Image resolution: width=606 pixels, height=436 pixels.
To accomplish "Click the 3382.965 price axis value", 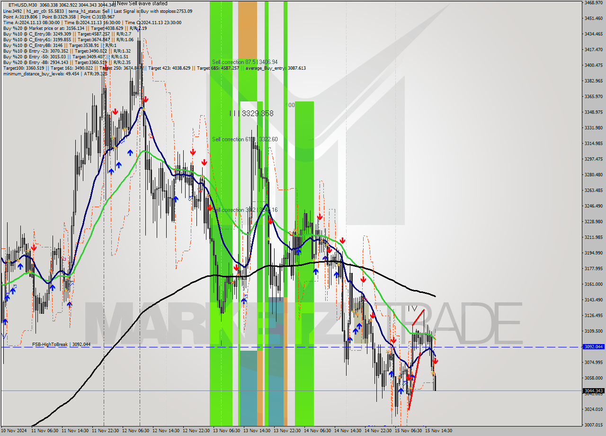I will 594,81.
